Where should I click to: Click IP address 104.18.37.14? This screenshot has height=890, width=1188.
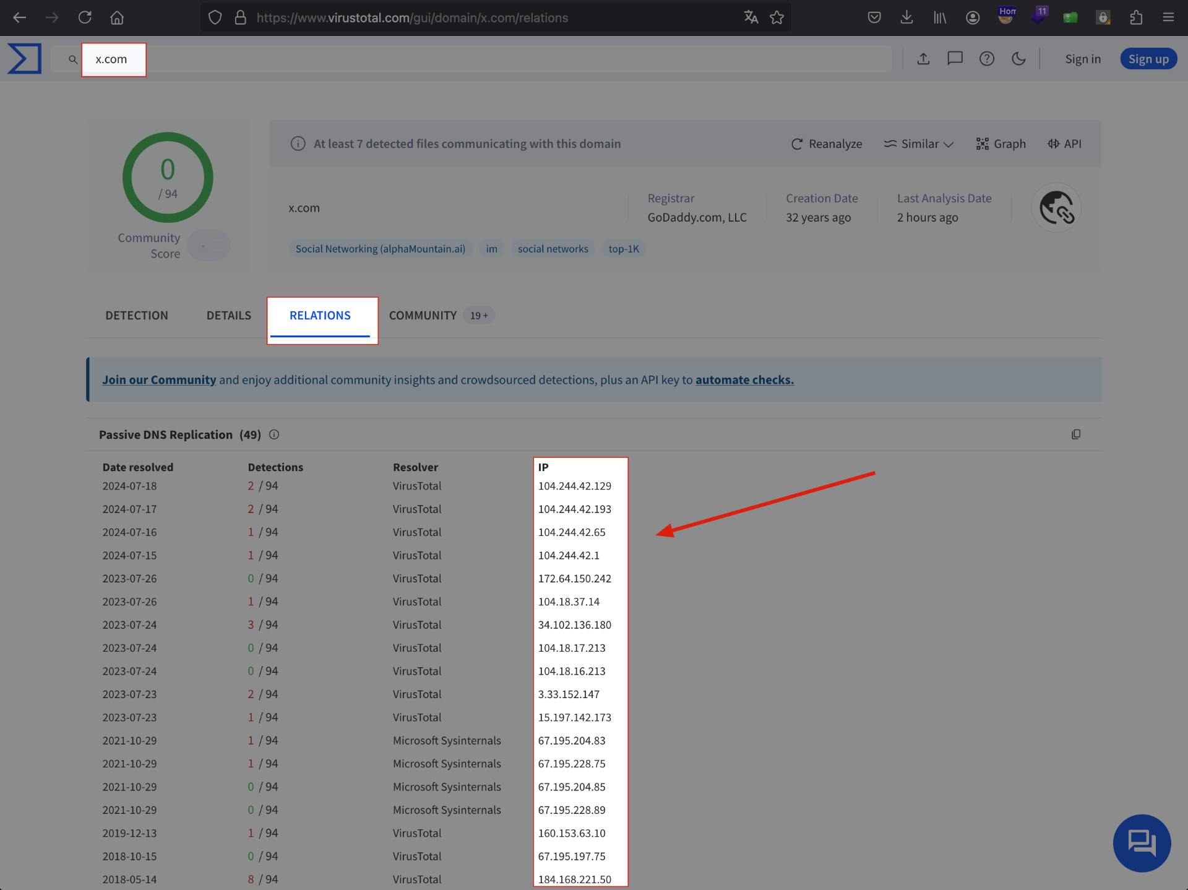point(569,602)
